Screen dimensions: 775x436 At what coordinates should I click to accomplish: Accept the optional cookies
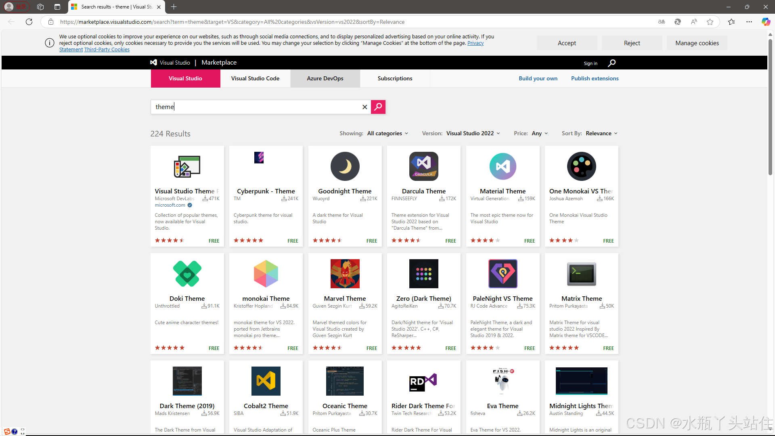click(566, 43)
